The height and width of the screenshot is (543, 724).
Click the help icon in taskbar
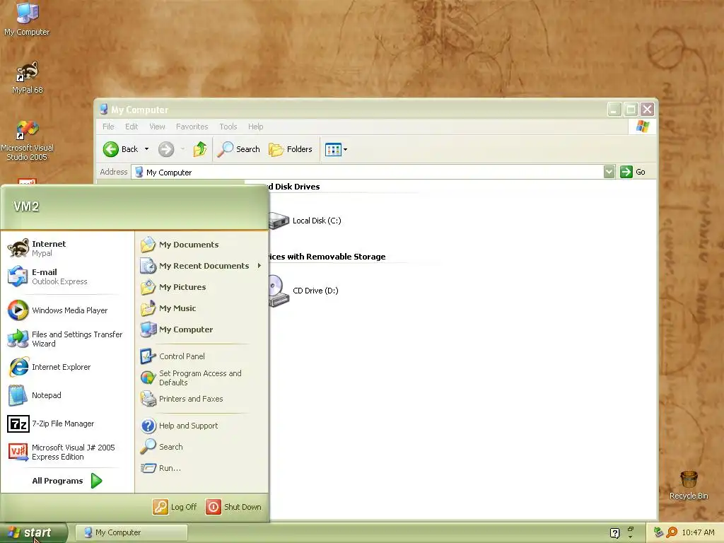[x=614, y=533]
